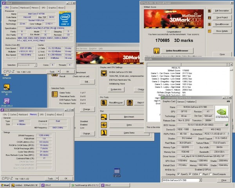Click the Save Project disk icon

click(210, 18)
